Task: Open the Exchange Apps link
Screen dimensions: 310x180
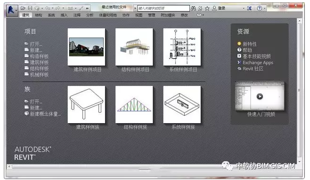Action: click(x=258, y=63)
